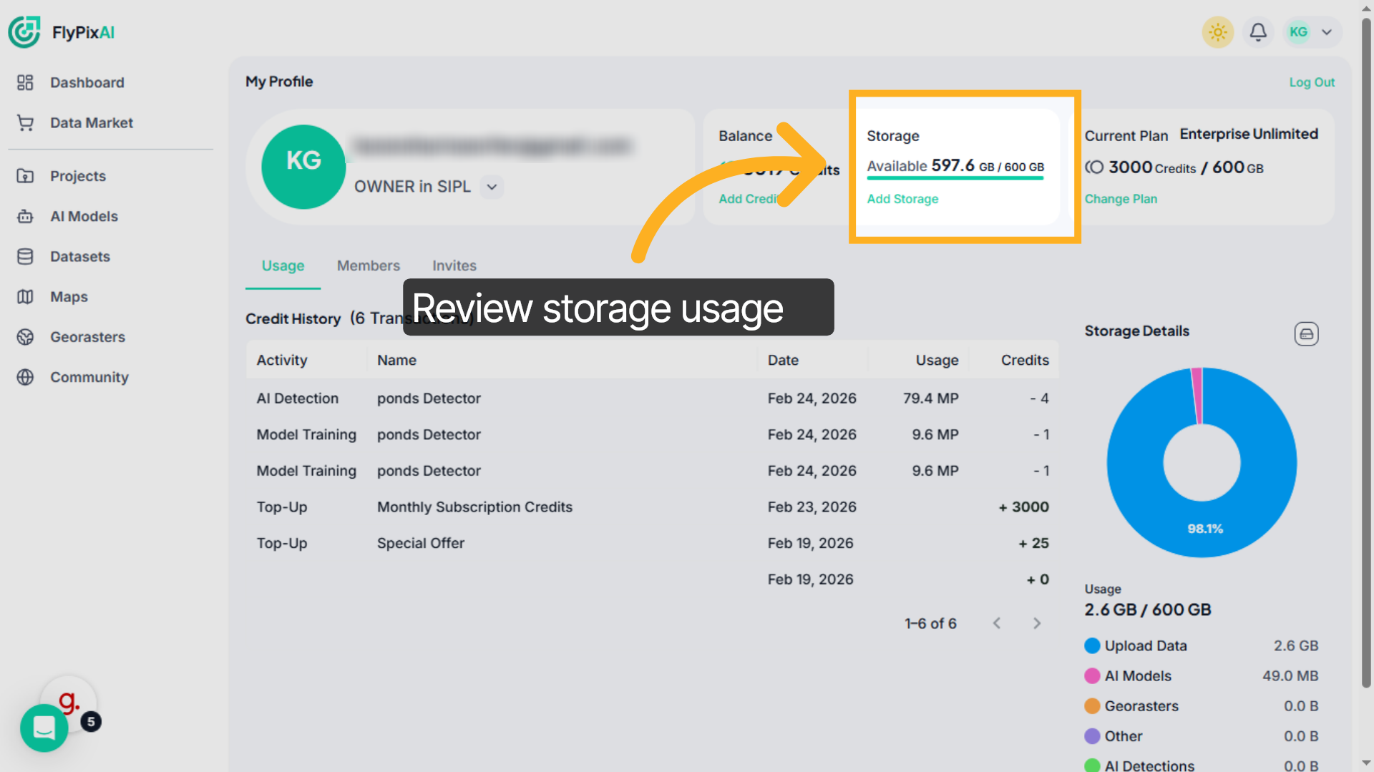Click the red g. badge icon

coord(69,702)
